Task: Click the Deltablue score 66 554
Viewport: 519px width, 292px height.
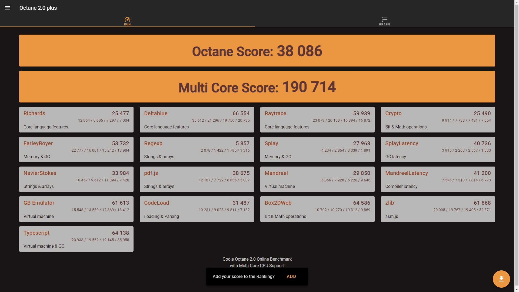Action: (241, 113)
